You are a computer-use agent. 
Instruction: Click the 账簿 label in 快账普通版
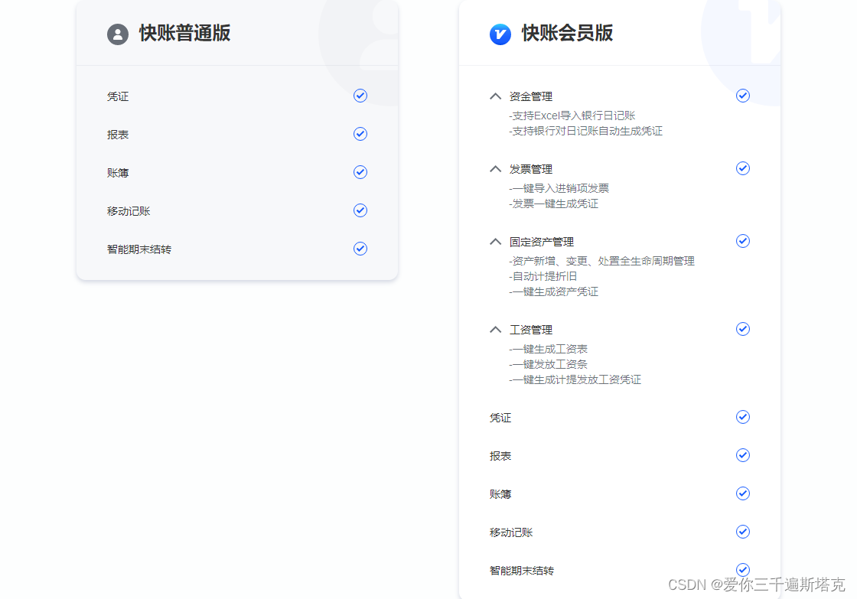pos(118,173)
